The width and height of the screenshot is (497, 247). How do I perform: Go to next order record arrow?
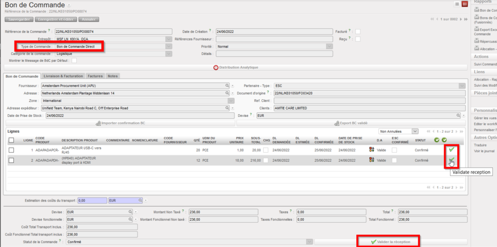click(x=461, y=19)
